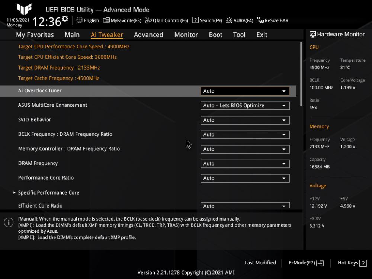Image resolution: width=372 pixels, height=279 pixels.
Task: Click the DRAM Frequency label
Action: [38, 163]
